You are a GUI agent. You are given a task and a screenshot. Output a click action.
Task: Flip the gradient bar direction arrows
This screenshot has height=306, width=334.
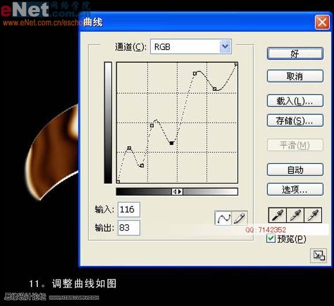click(177, 192)
